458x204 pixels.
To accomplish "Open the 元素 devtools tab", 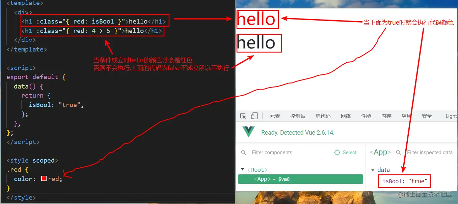I will click(x=275, y=116).
